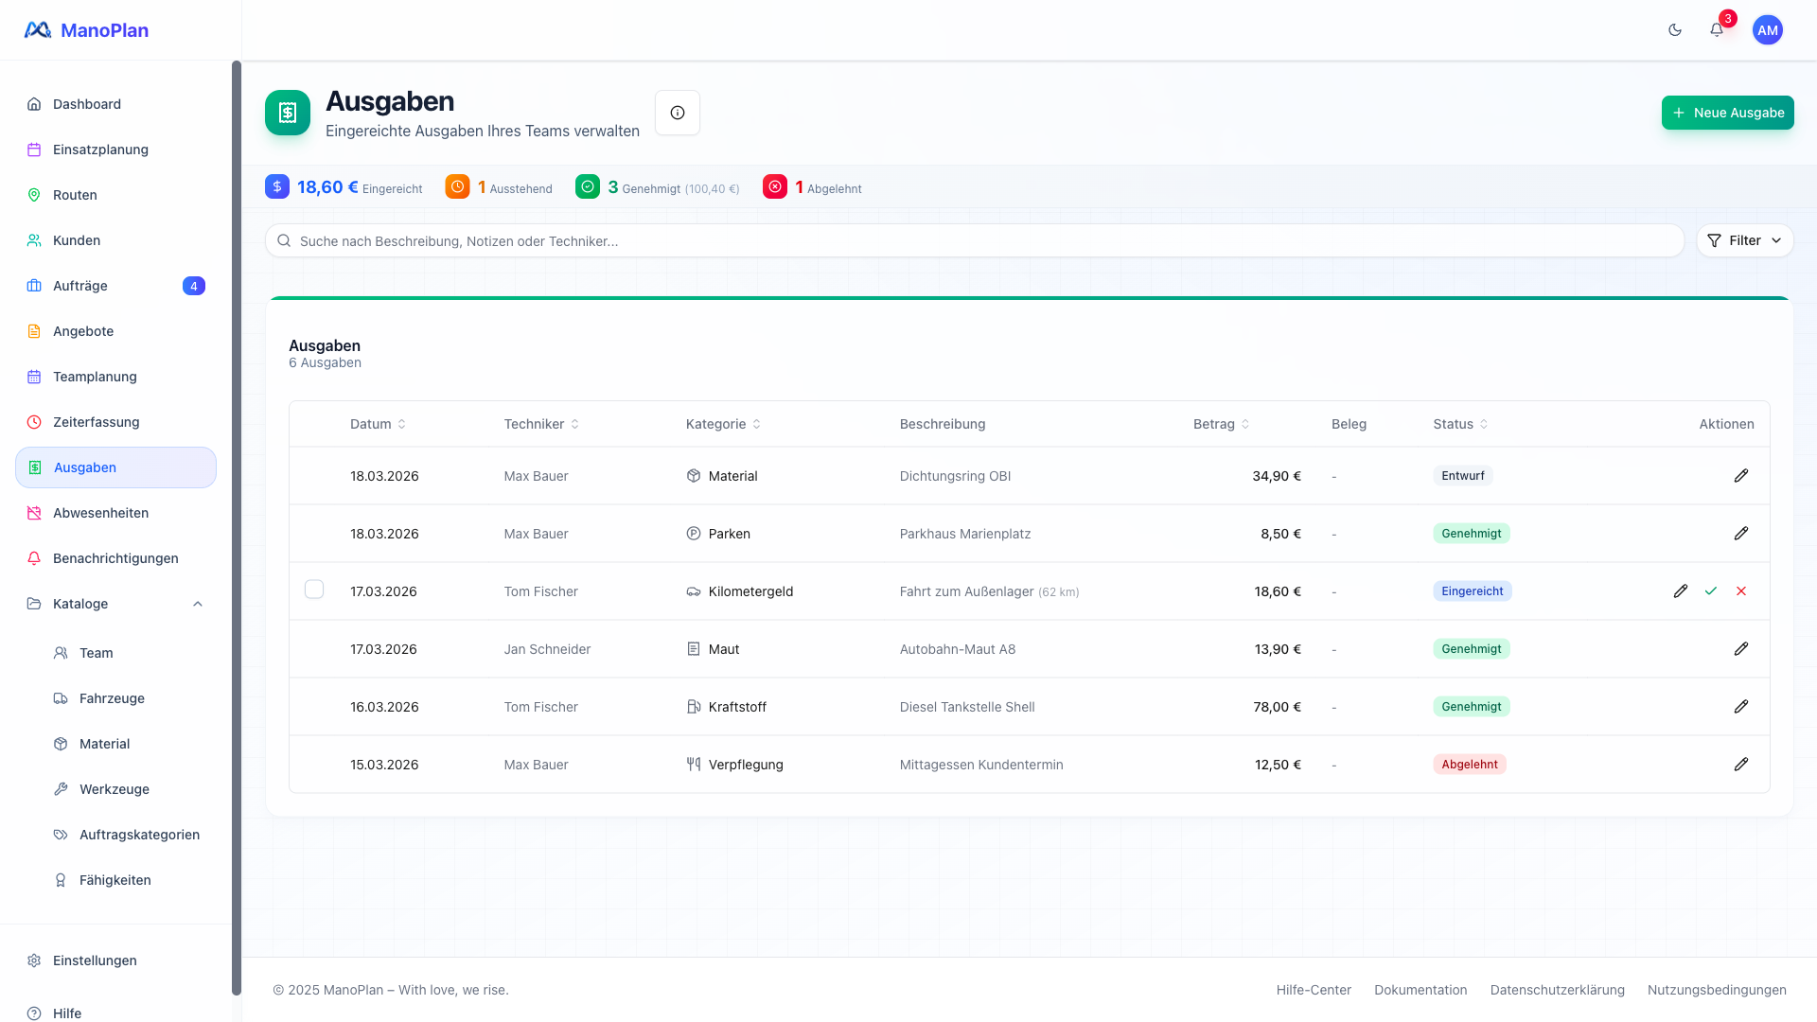Open the Datenschutzerklärung footer link
Image resolution: width=1817 pixels, height=1022 pixels.
click(x=1557, y=990)
